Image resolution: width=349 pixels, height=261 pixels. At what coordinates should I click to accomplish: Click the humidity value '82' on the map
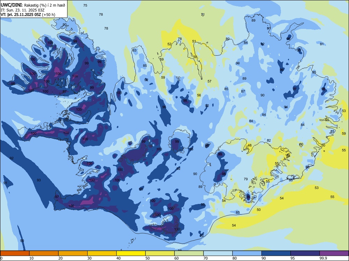click(269, 140)
